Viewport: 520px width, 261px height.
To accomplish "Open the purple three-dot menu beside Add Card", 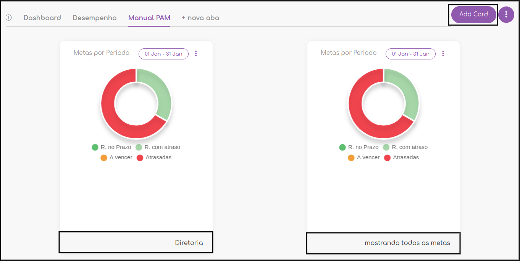I will click(x=506, y=14).
